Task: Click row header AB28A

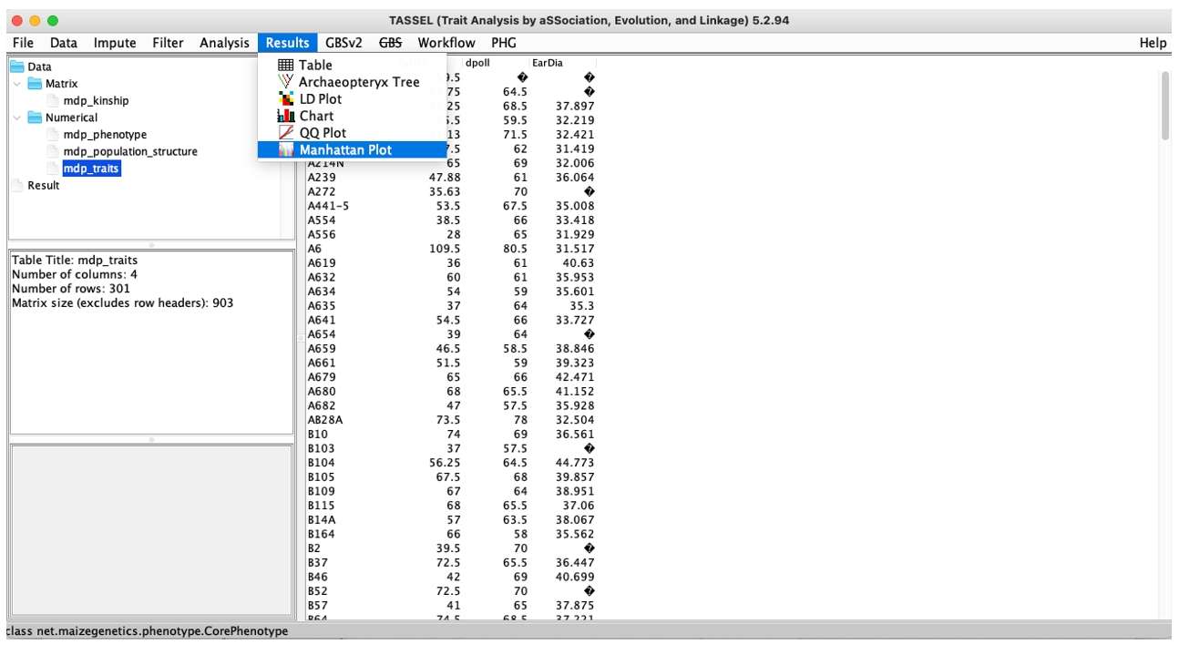Action: pos(324,420)
